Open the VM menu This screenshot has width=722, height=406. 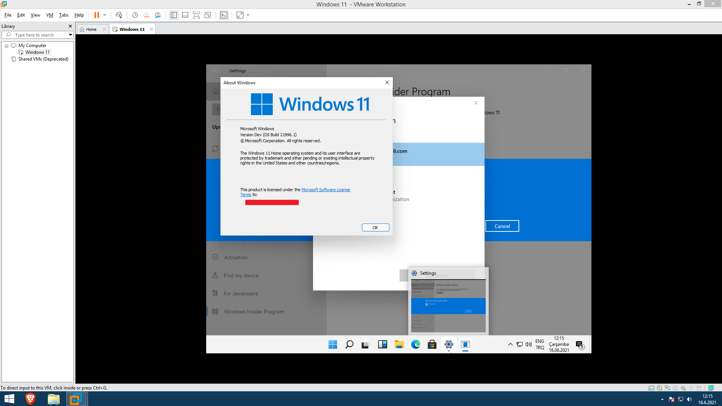click(x=50, y=15)
